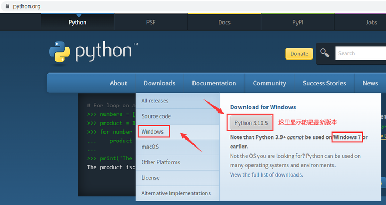The height and width of the screenshot is (205, 386).
Task: Open the Community navigation menu
Action: (269, 83)
